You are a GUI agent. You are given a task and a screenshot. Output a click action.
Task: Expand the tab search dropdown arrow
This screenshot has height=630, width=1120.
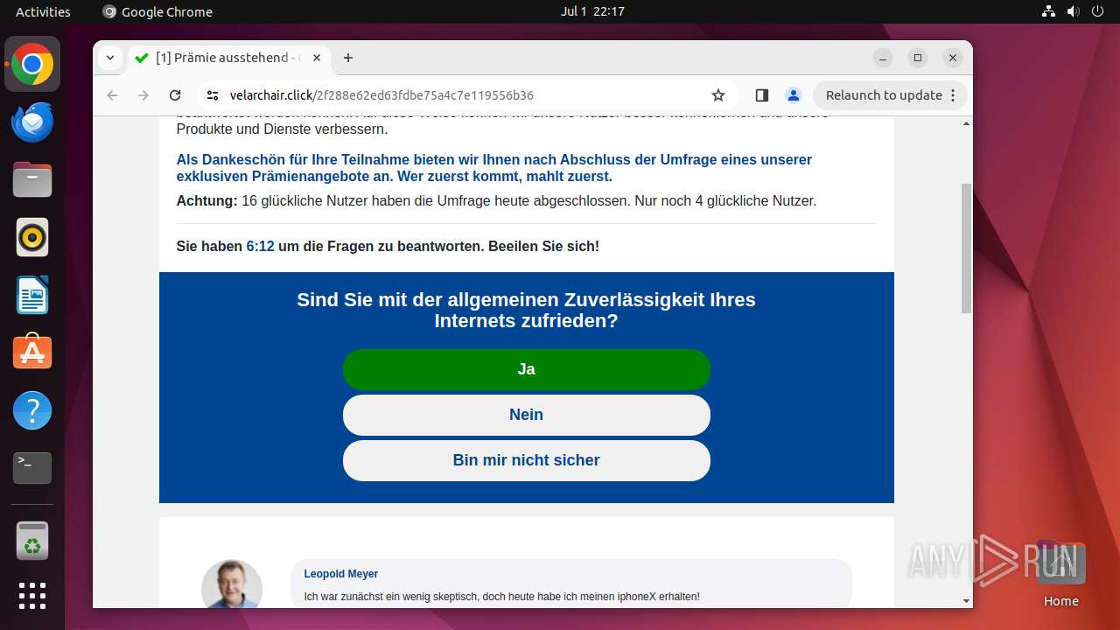pyautogui.click(x=109, y=58)
